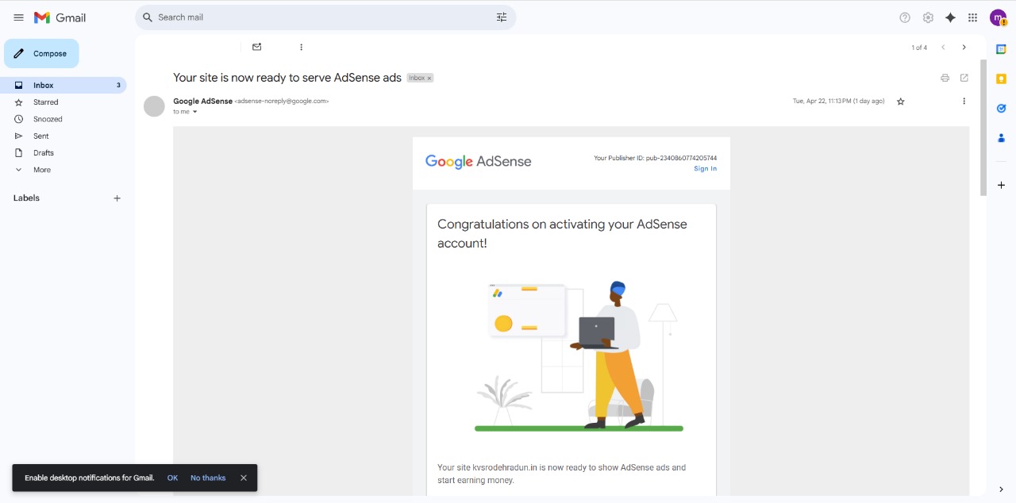
Task: Click the search magnifier icon
Action: click(148, 17)
